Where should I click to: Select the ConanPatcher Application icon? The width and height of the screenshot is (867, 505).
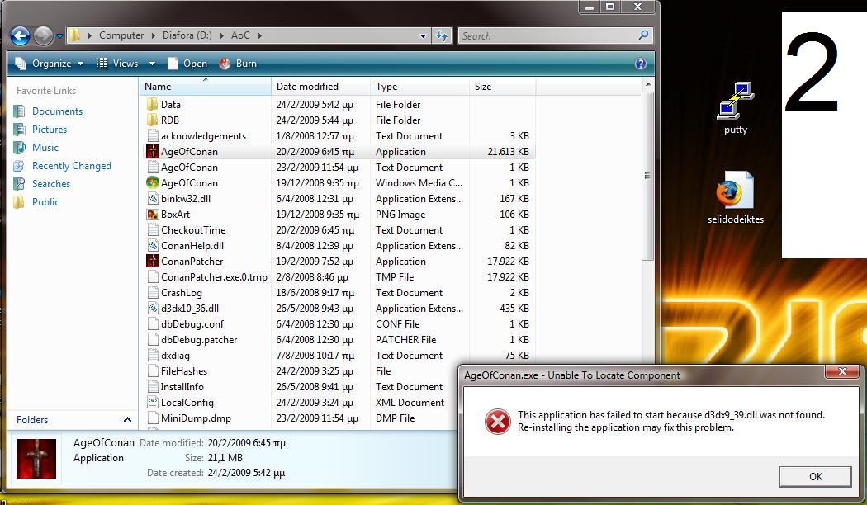coord(153,261)
